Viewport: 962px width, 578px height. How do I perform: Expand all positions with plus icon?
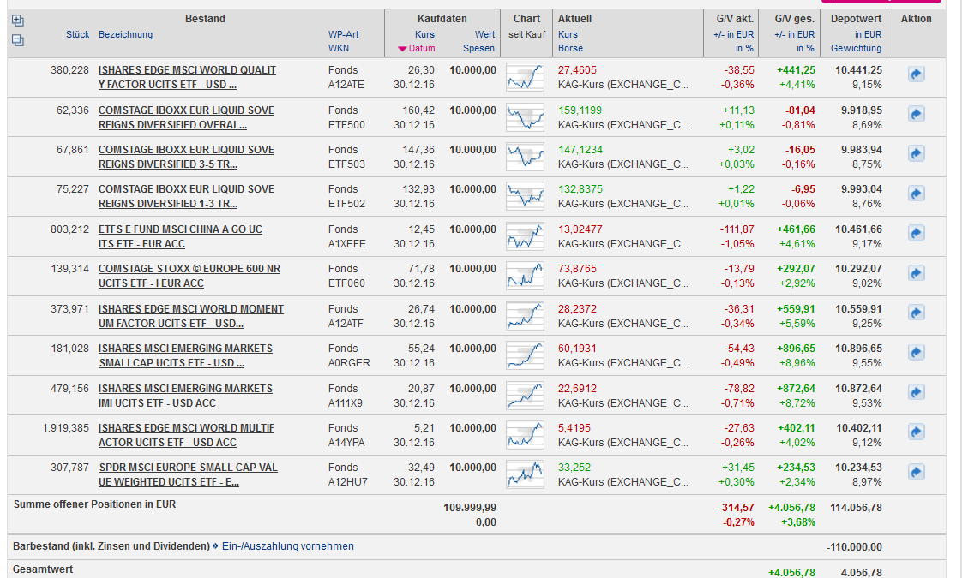pyautogui.click(x=18, y=21)
